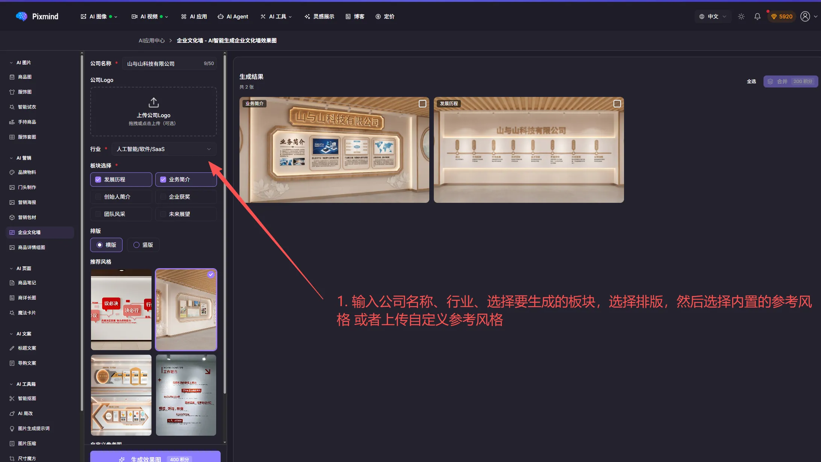This screenshot has width=821, height=462.
Task: Check the 团队风采 block option
Action: click(121, 214)
